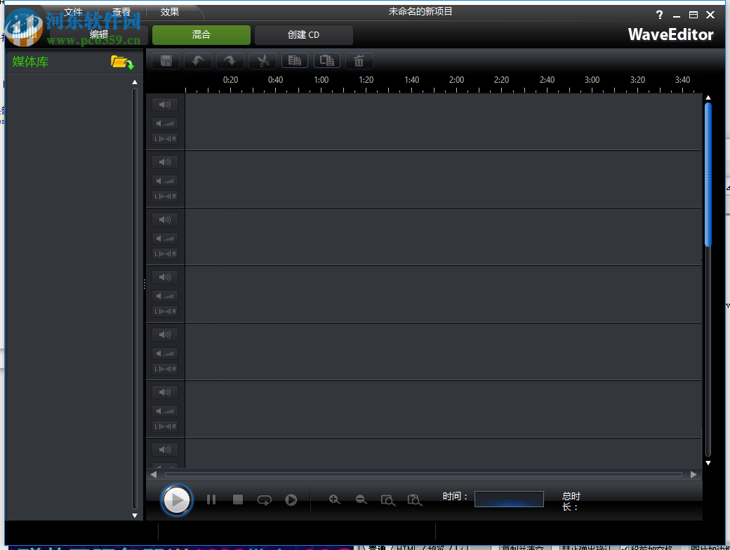Image resolution: width=730 pixels, height=550 pixels.
Task: Adjust the volume slider on the second track
Action: (x=164, y=180)
